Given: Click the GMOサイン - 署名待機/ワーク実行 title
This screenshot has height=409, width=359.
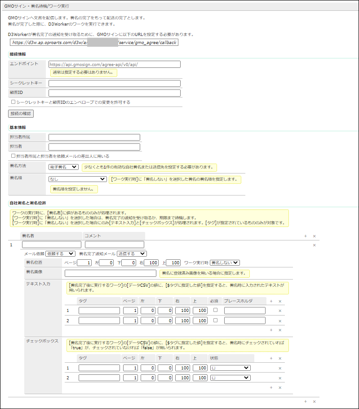Looking at the screenshot, I should (x=37, y=6).
